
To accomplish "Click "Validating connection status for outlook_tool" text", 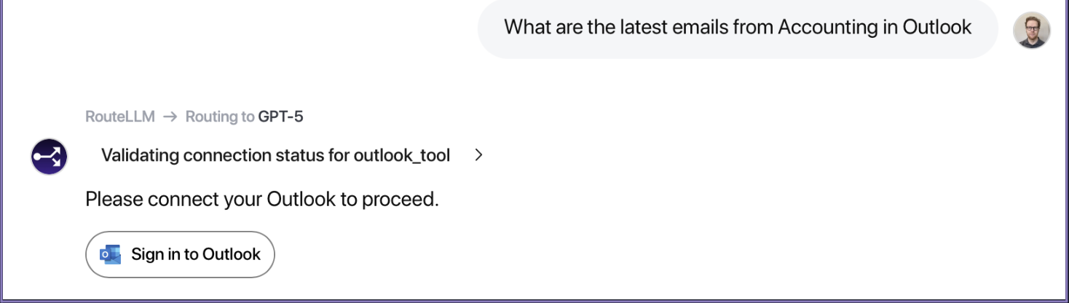I will click(x=275, y=155).
